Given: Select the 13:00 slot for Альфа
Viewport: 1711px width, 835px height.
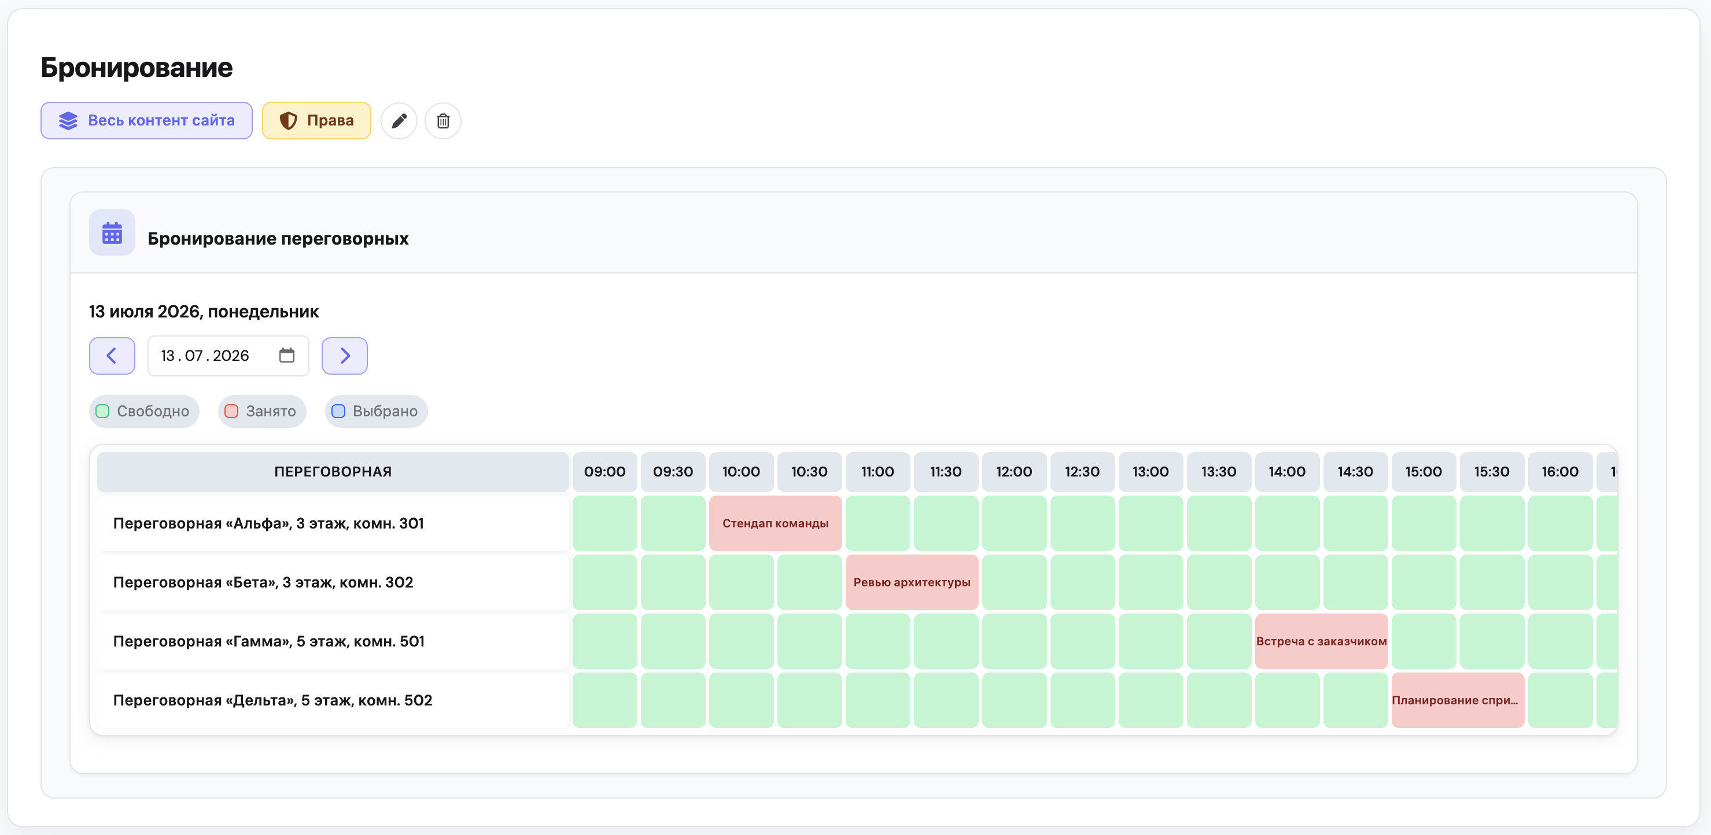Looking at the screenshot, I should pyautogui.click(x=1150, y=523).
